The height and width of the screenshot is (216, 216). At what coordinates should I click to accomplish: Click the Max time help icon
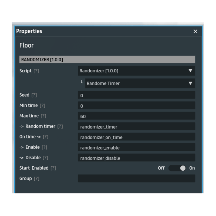[x=43, y=116]
